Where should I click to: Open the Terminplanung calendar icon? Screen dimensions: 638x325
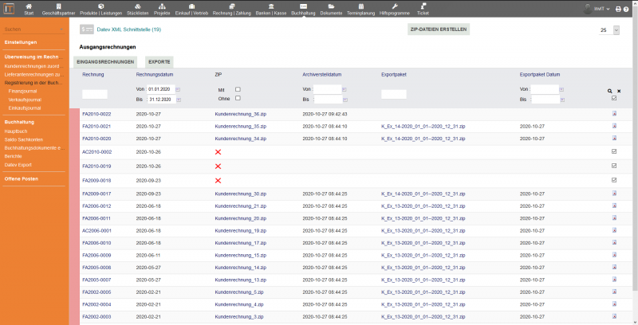(361, 6)
